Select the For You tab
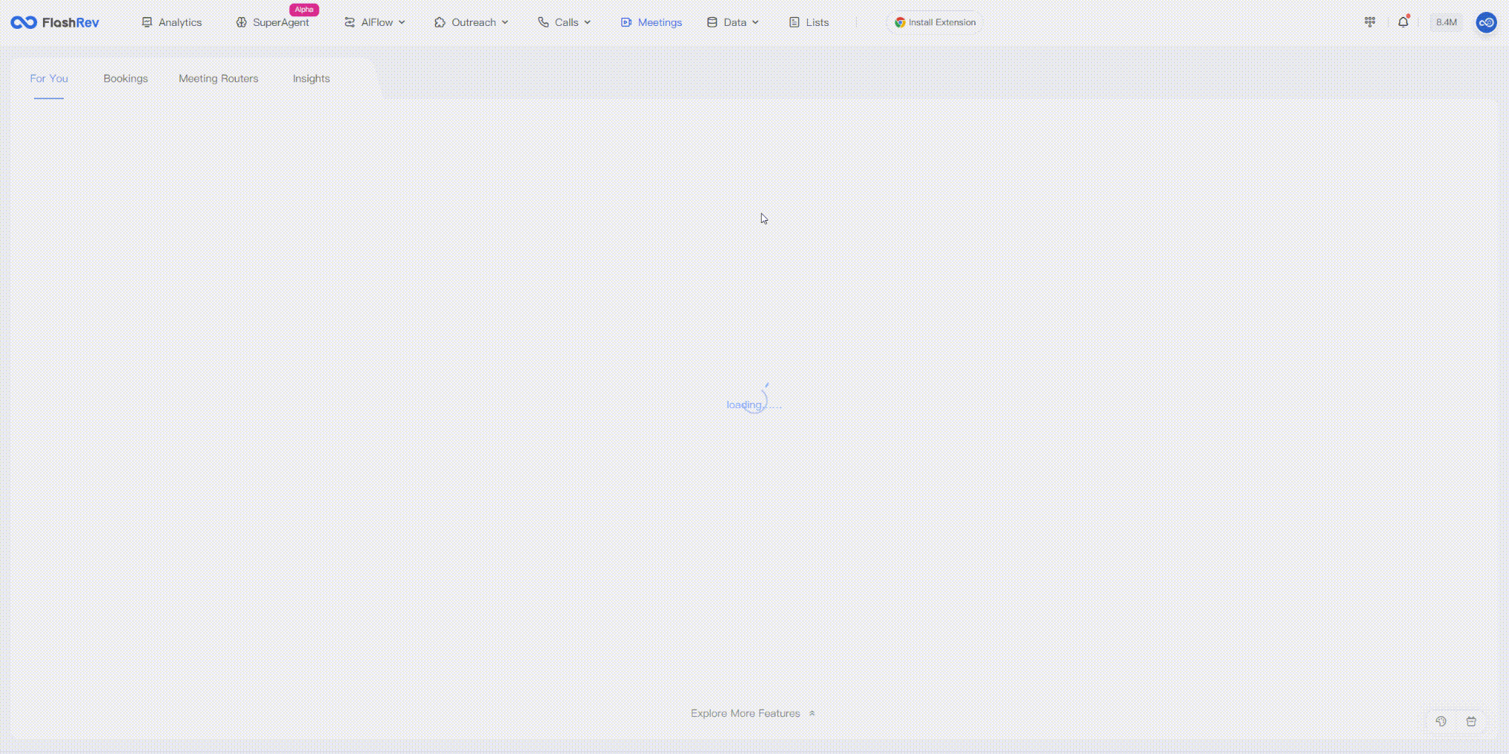 [49, 79]
